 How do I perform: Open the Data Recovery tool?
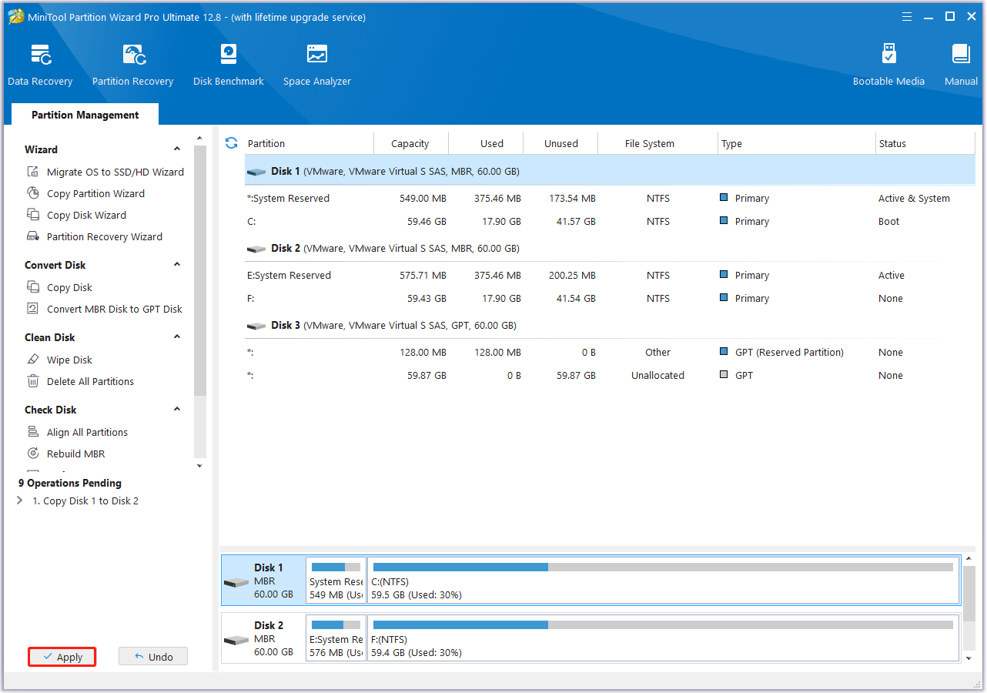coord(40,65)
